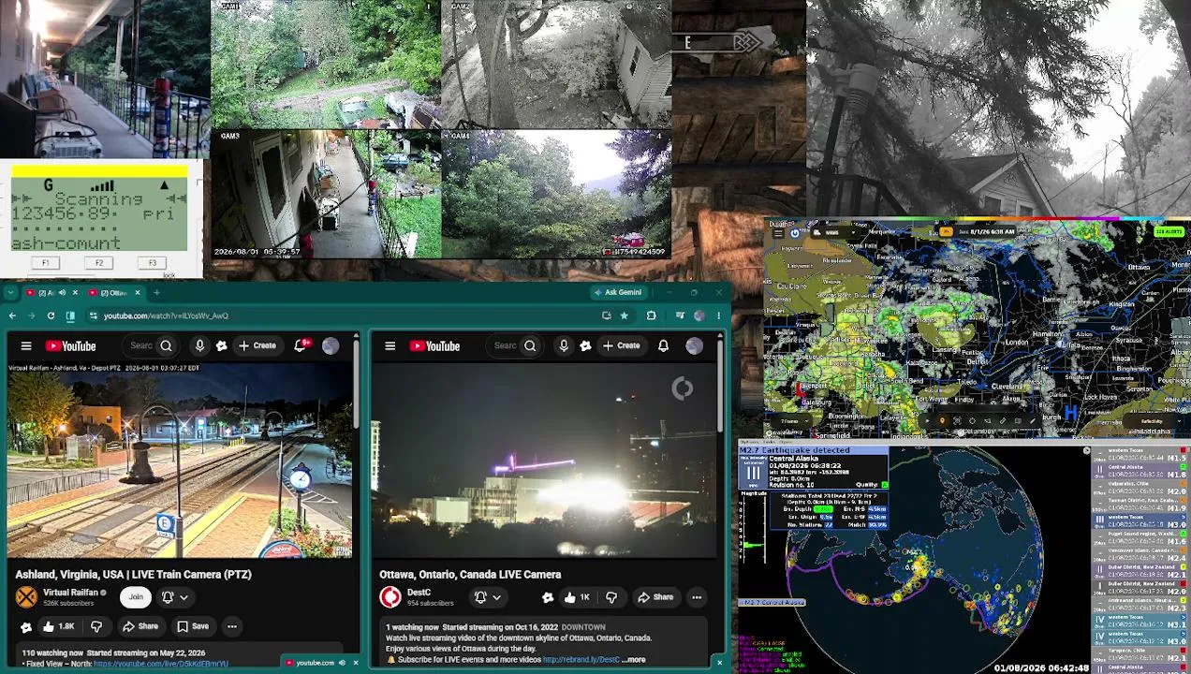Toggle the split view icon in the toolbar

[x=70, y=315]
